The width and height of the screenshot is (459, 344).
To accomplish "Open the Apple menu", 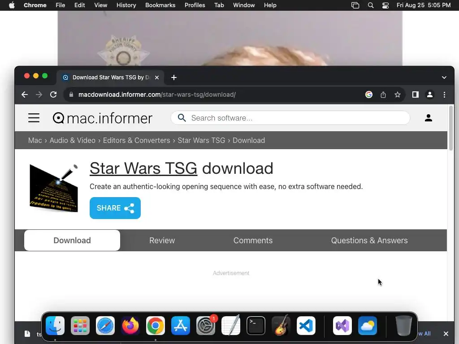I will (x=12, y=5).
